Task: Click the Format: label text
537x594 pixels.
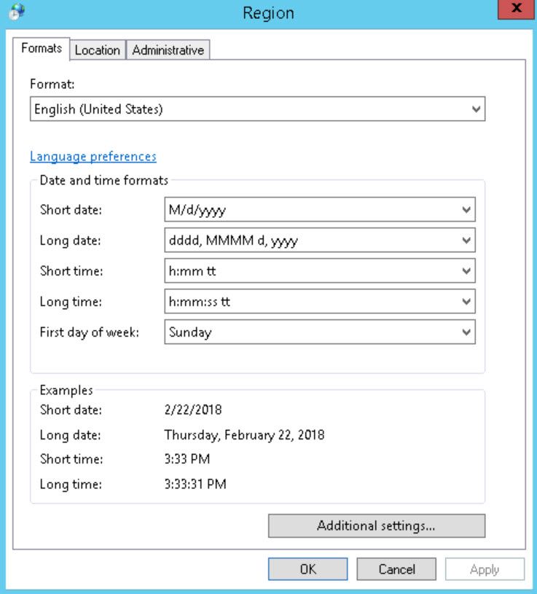Action: (52, 84)
